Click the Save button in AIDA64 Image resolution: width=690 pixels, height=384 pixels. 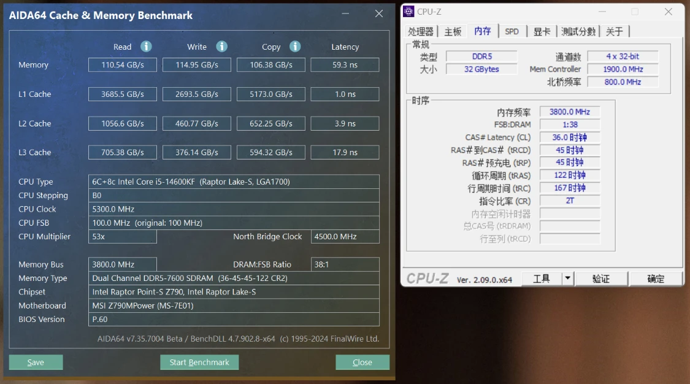(36, 362)
